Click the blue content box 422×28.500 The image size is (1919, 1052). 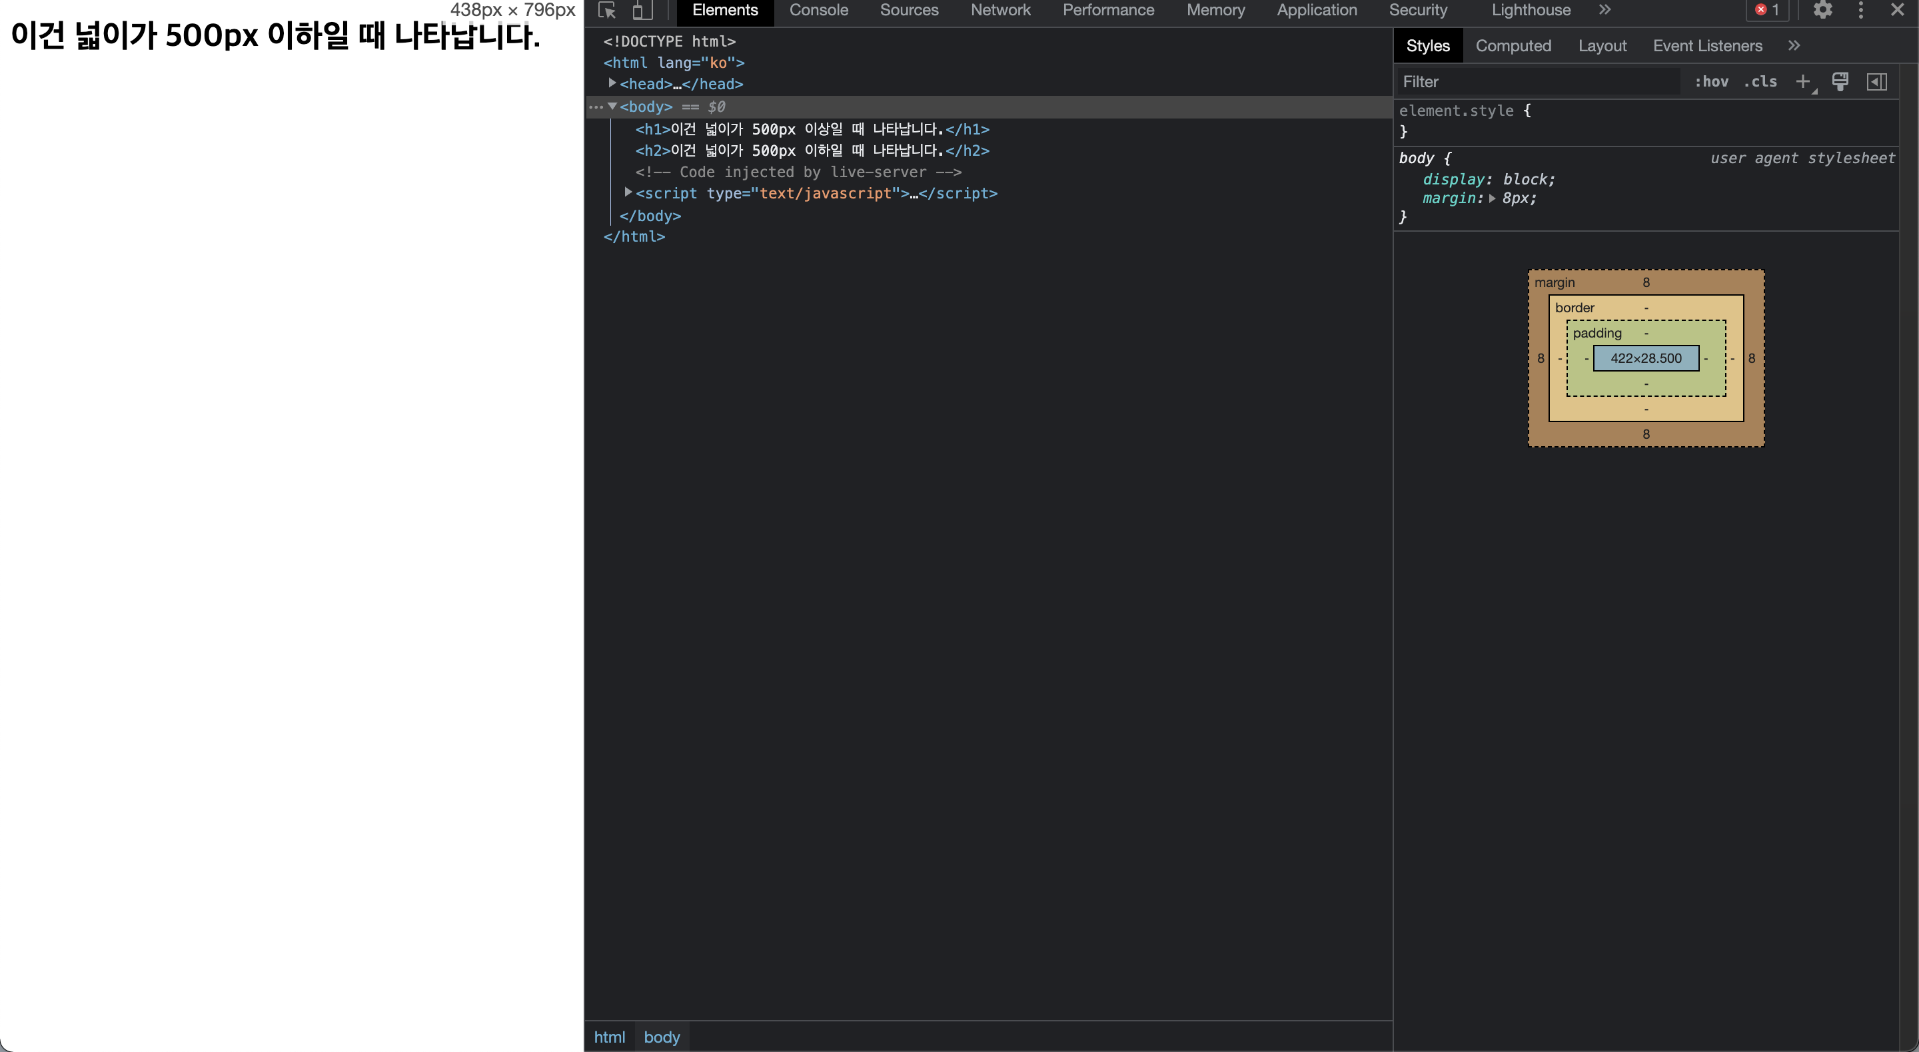coord(1645,358)
